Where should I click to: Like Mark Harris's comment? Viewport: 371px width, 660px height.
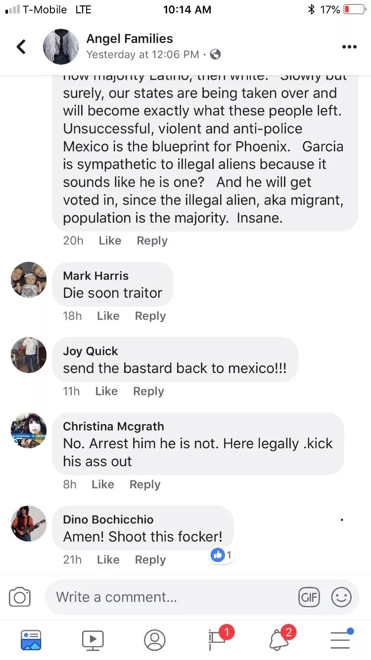coord(108,316)
